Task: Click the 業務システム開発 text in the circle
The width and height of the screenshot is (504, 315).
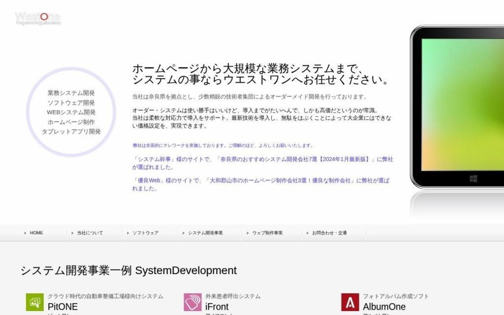Action: tap(71, 93)
